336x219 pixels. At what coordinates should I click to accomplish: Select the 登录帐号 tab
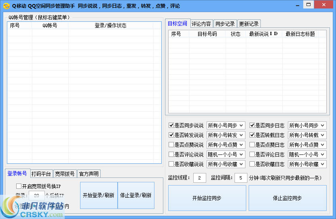tap(17, 173)
